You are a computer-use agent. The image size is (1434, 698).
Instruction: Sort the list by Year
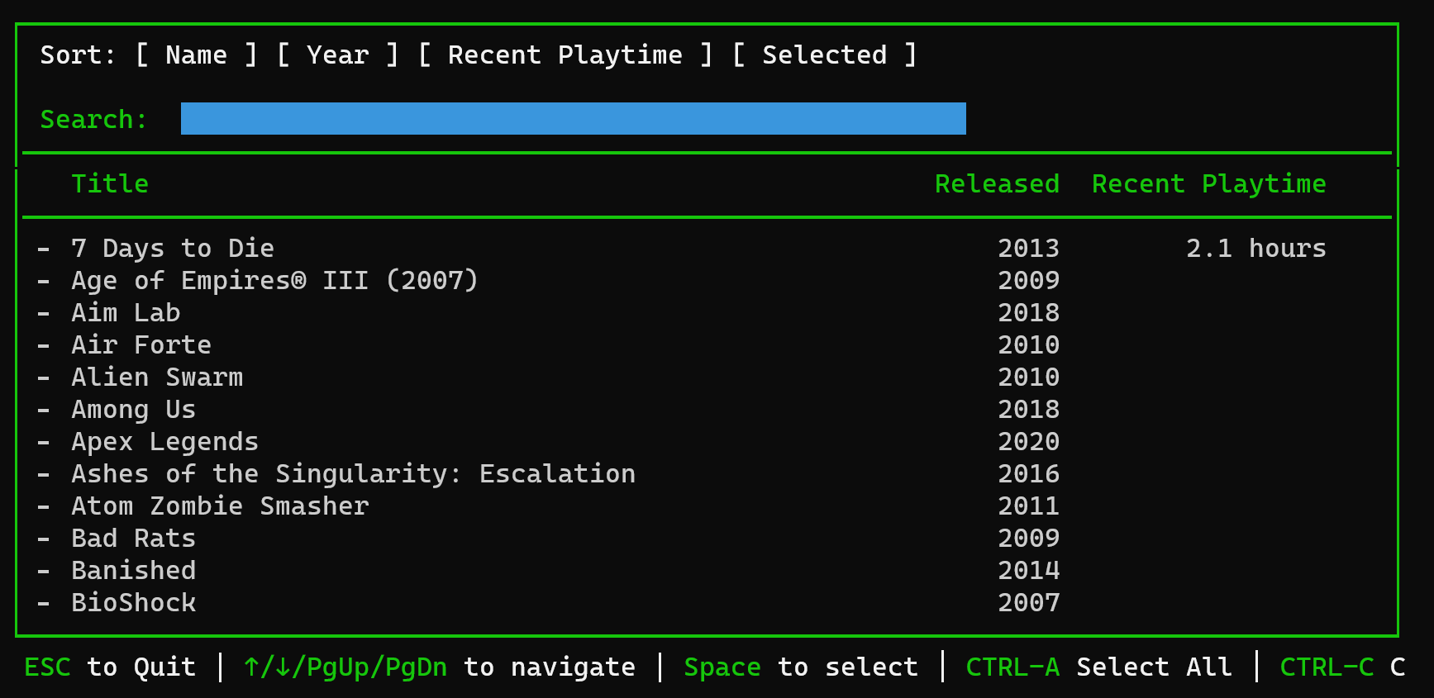(338, 55)
